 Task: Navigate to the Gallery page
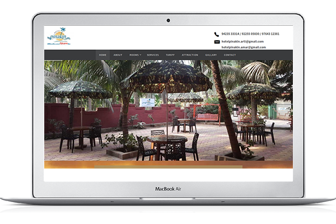[211, 55]
